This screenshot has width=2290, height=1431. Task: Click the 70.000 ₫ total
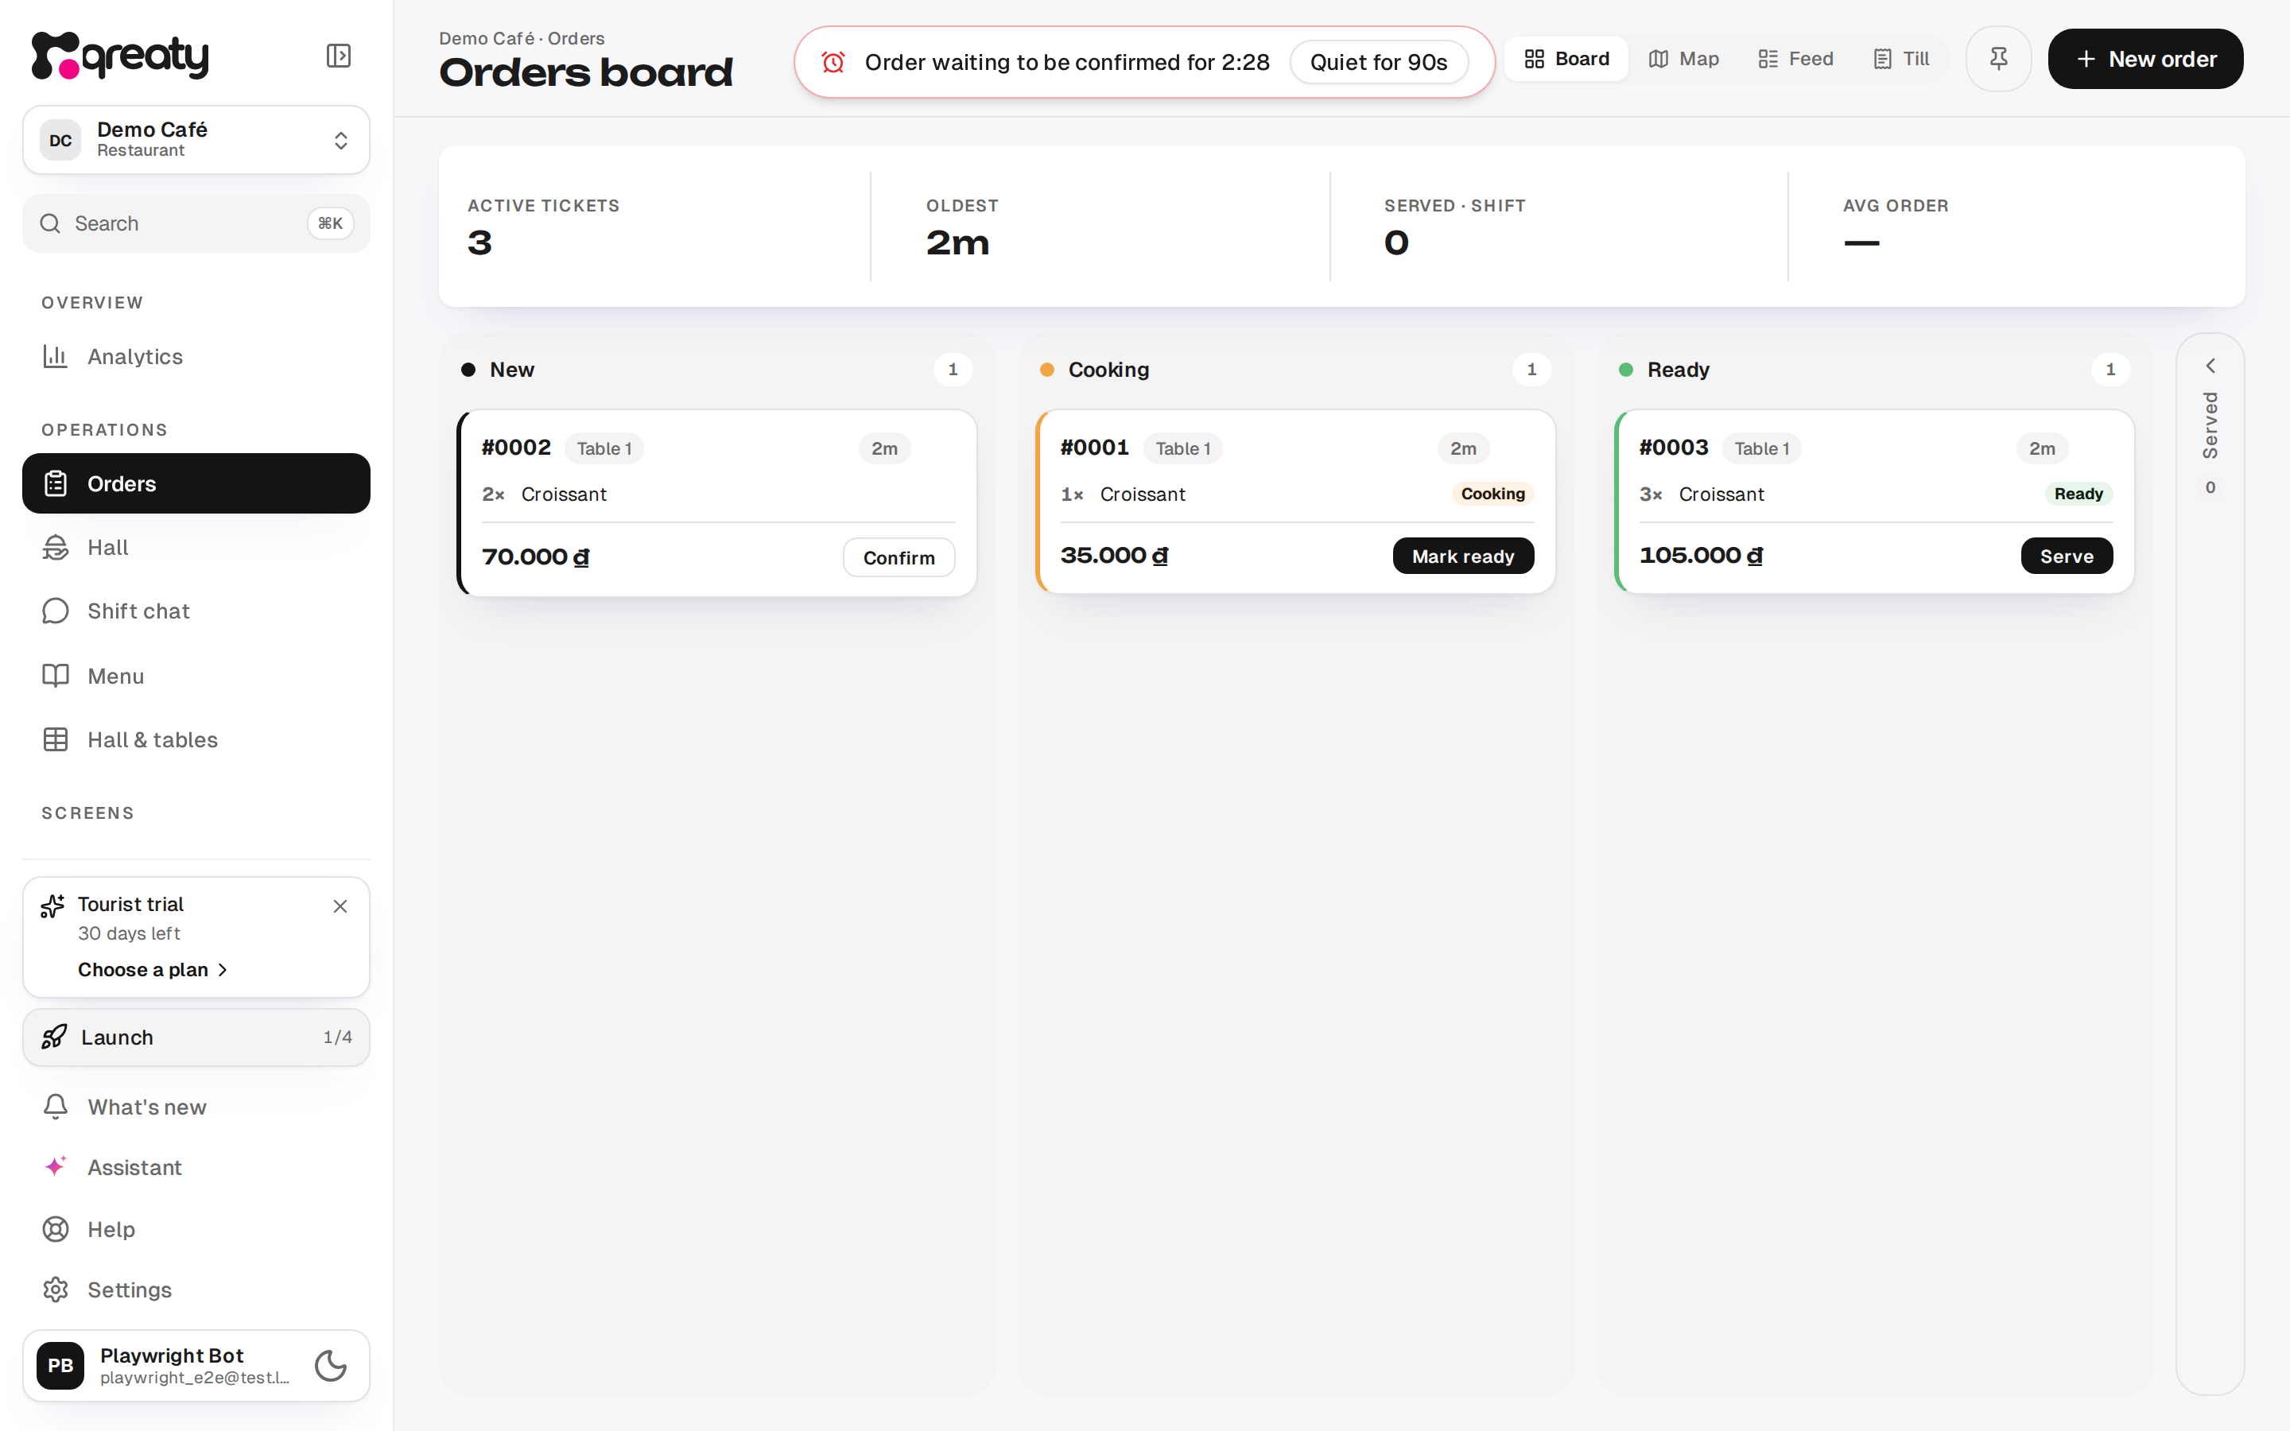point(536,557)
